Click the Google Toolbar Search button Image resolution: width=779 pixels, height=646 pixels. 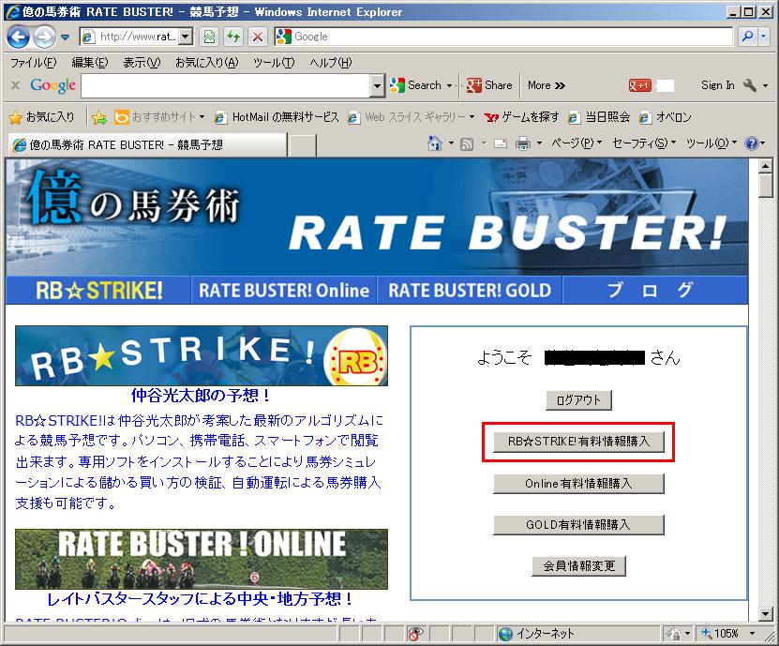click(415, 85)
